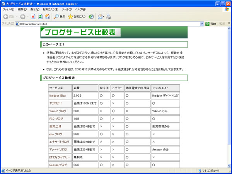The height and width of the screenshot is (174, 232).
Task: Click the Forward navigation arrow
Action: pos(22,17)
